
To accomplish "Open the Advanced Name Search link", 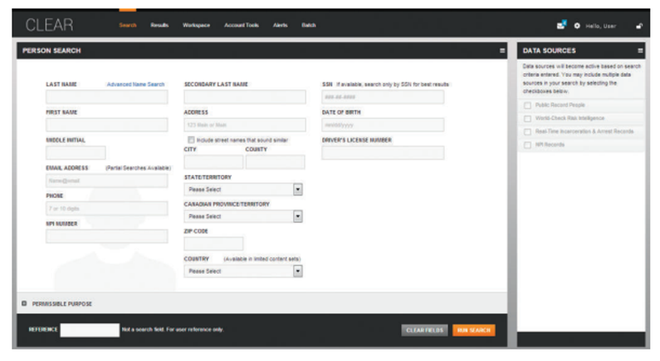I will [x=135, y=84].
